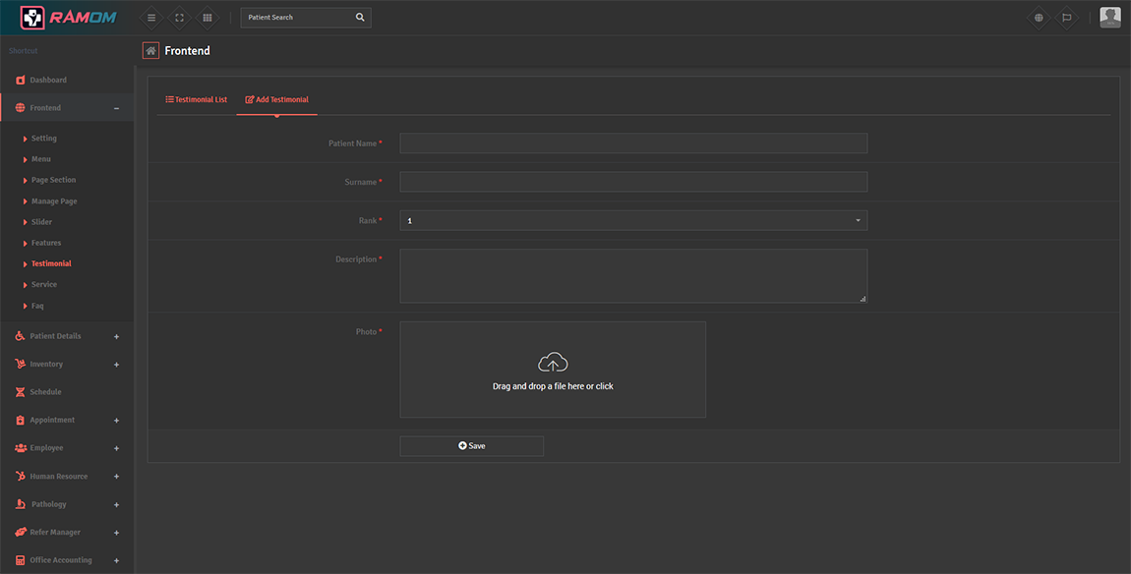Screen dimensions: 1131x574
Task: Click the search magnifier icon
Action: tap(360, 18)
